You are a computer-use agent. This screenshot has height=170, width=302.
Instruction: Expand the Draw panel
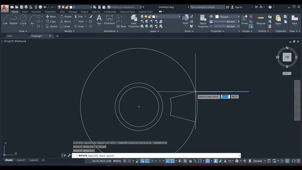(23, 31)
